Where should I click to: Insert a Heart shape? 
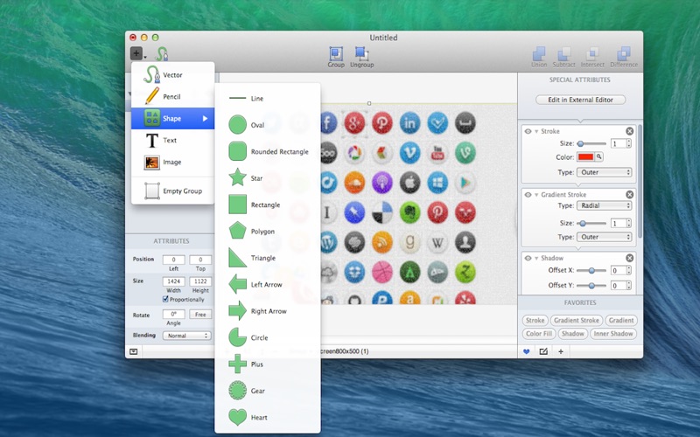[x=268, y=418]
